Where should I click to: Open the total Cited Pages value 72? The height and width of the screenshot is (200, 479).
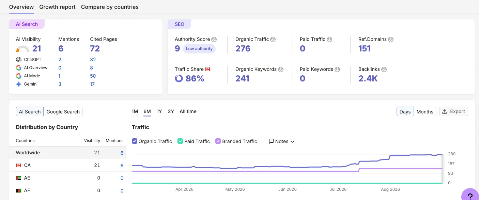[x=95, y=49]
